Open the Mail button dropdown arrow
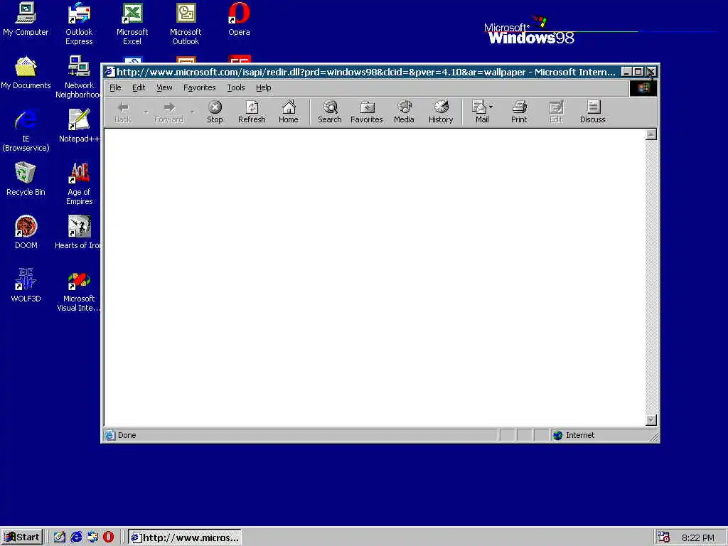 [x=491, y=107]
